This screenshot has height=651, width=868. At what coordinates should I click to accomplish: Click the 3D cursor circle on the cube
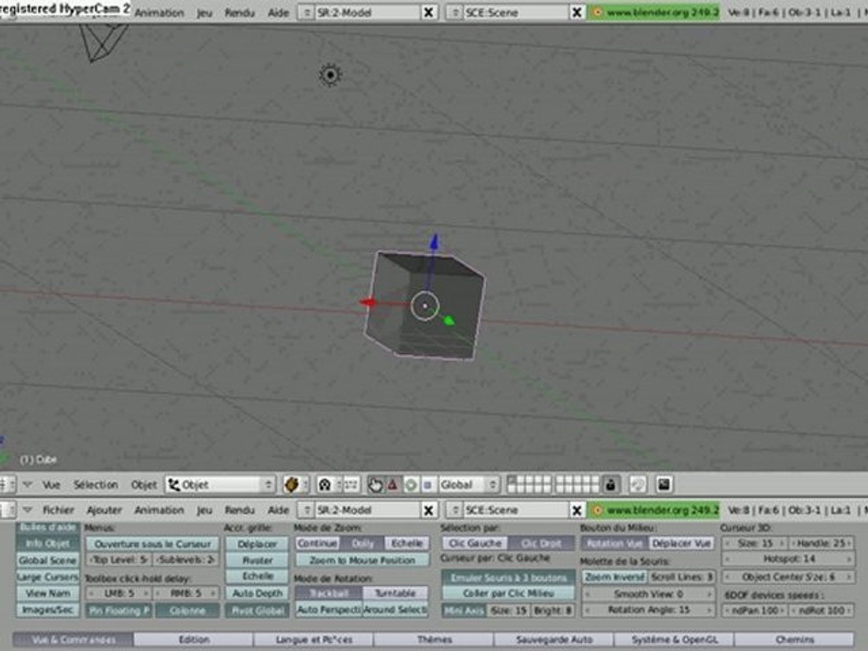pos(425,306)
